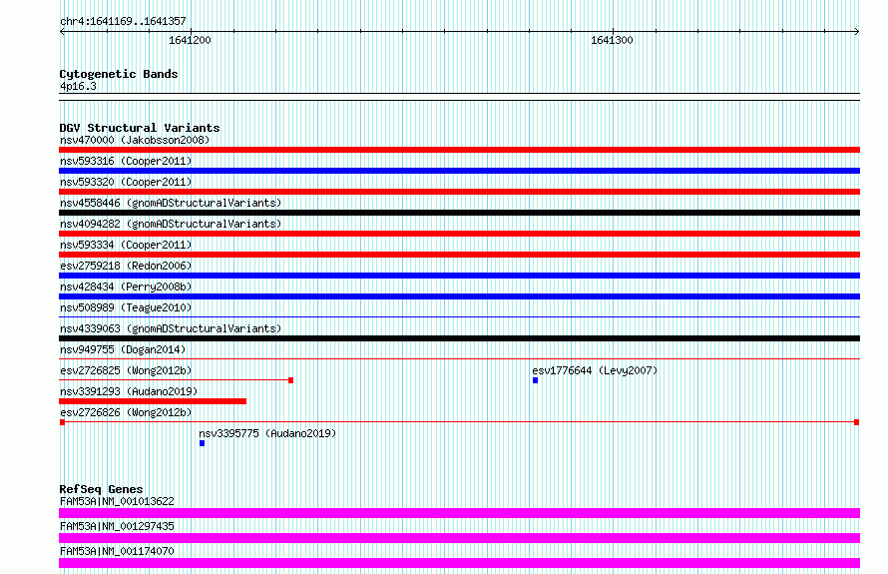This screenshot has width=888, height=574.
Task: Click the left arrow of the ruler
Action: click(62, 31)
